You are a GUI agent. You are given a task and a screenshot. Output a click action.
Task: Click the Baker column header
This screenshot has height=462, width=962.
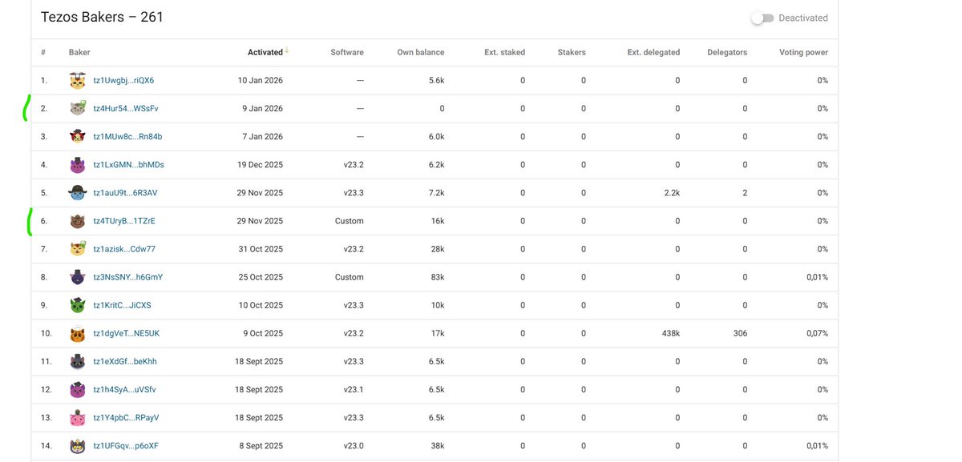pyautogui.click(x=79, y=52)
